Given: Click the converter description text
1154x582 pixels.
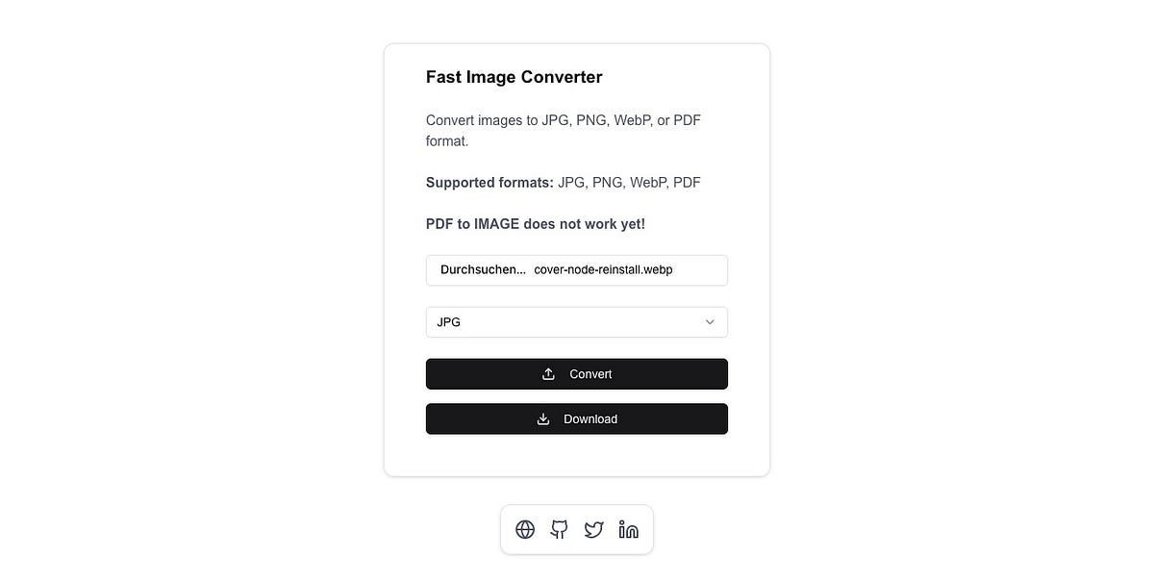Looking at the screenshot, I should 563,130.
